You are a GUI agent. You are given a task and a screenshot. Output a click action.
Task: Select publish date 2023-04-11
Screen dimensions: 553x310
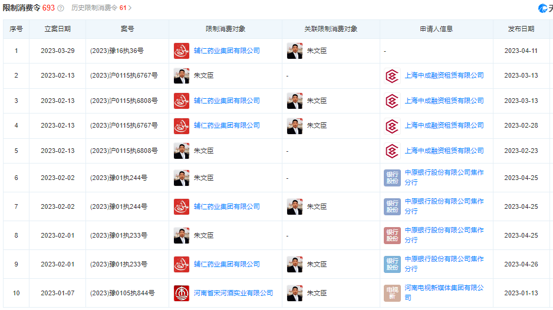tap(521, 51)
